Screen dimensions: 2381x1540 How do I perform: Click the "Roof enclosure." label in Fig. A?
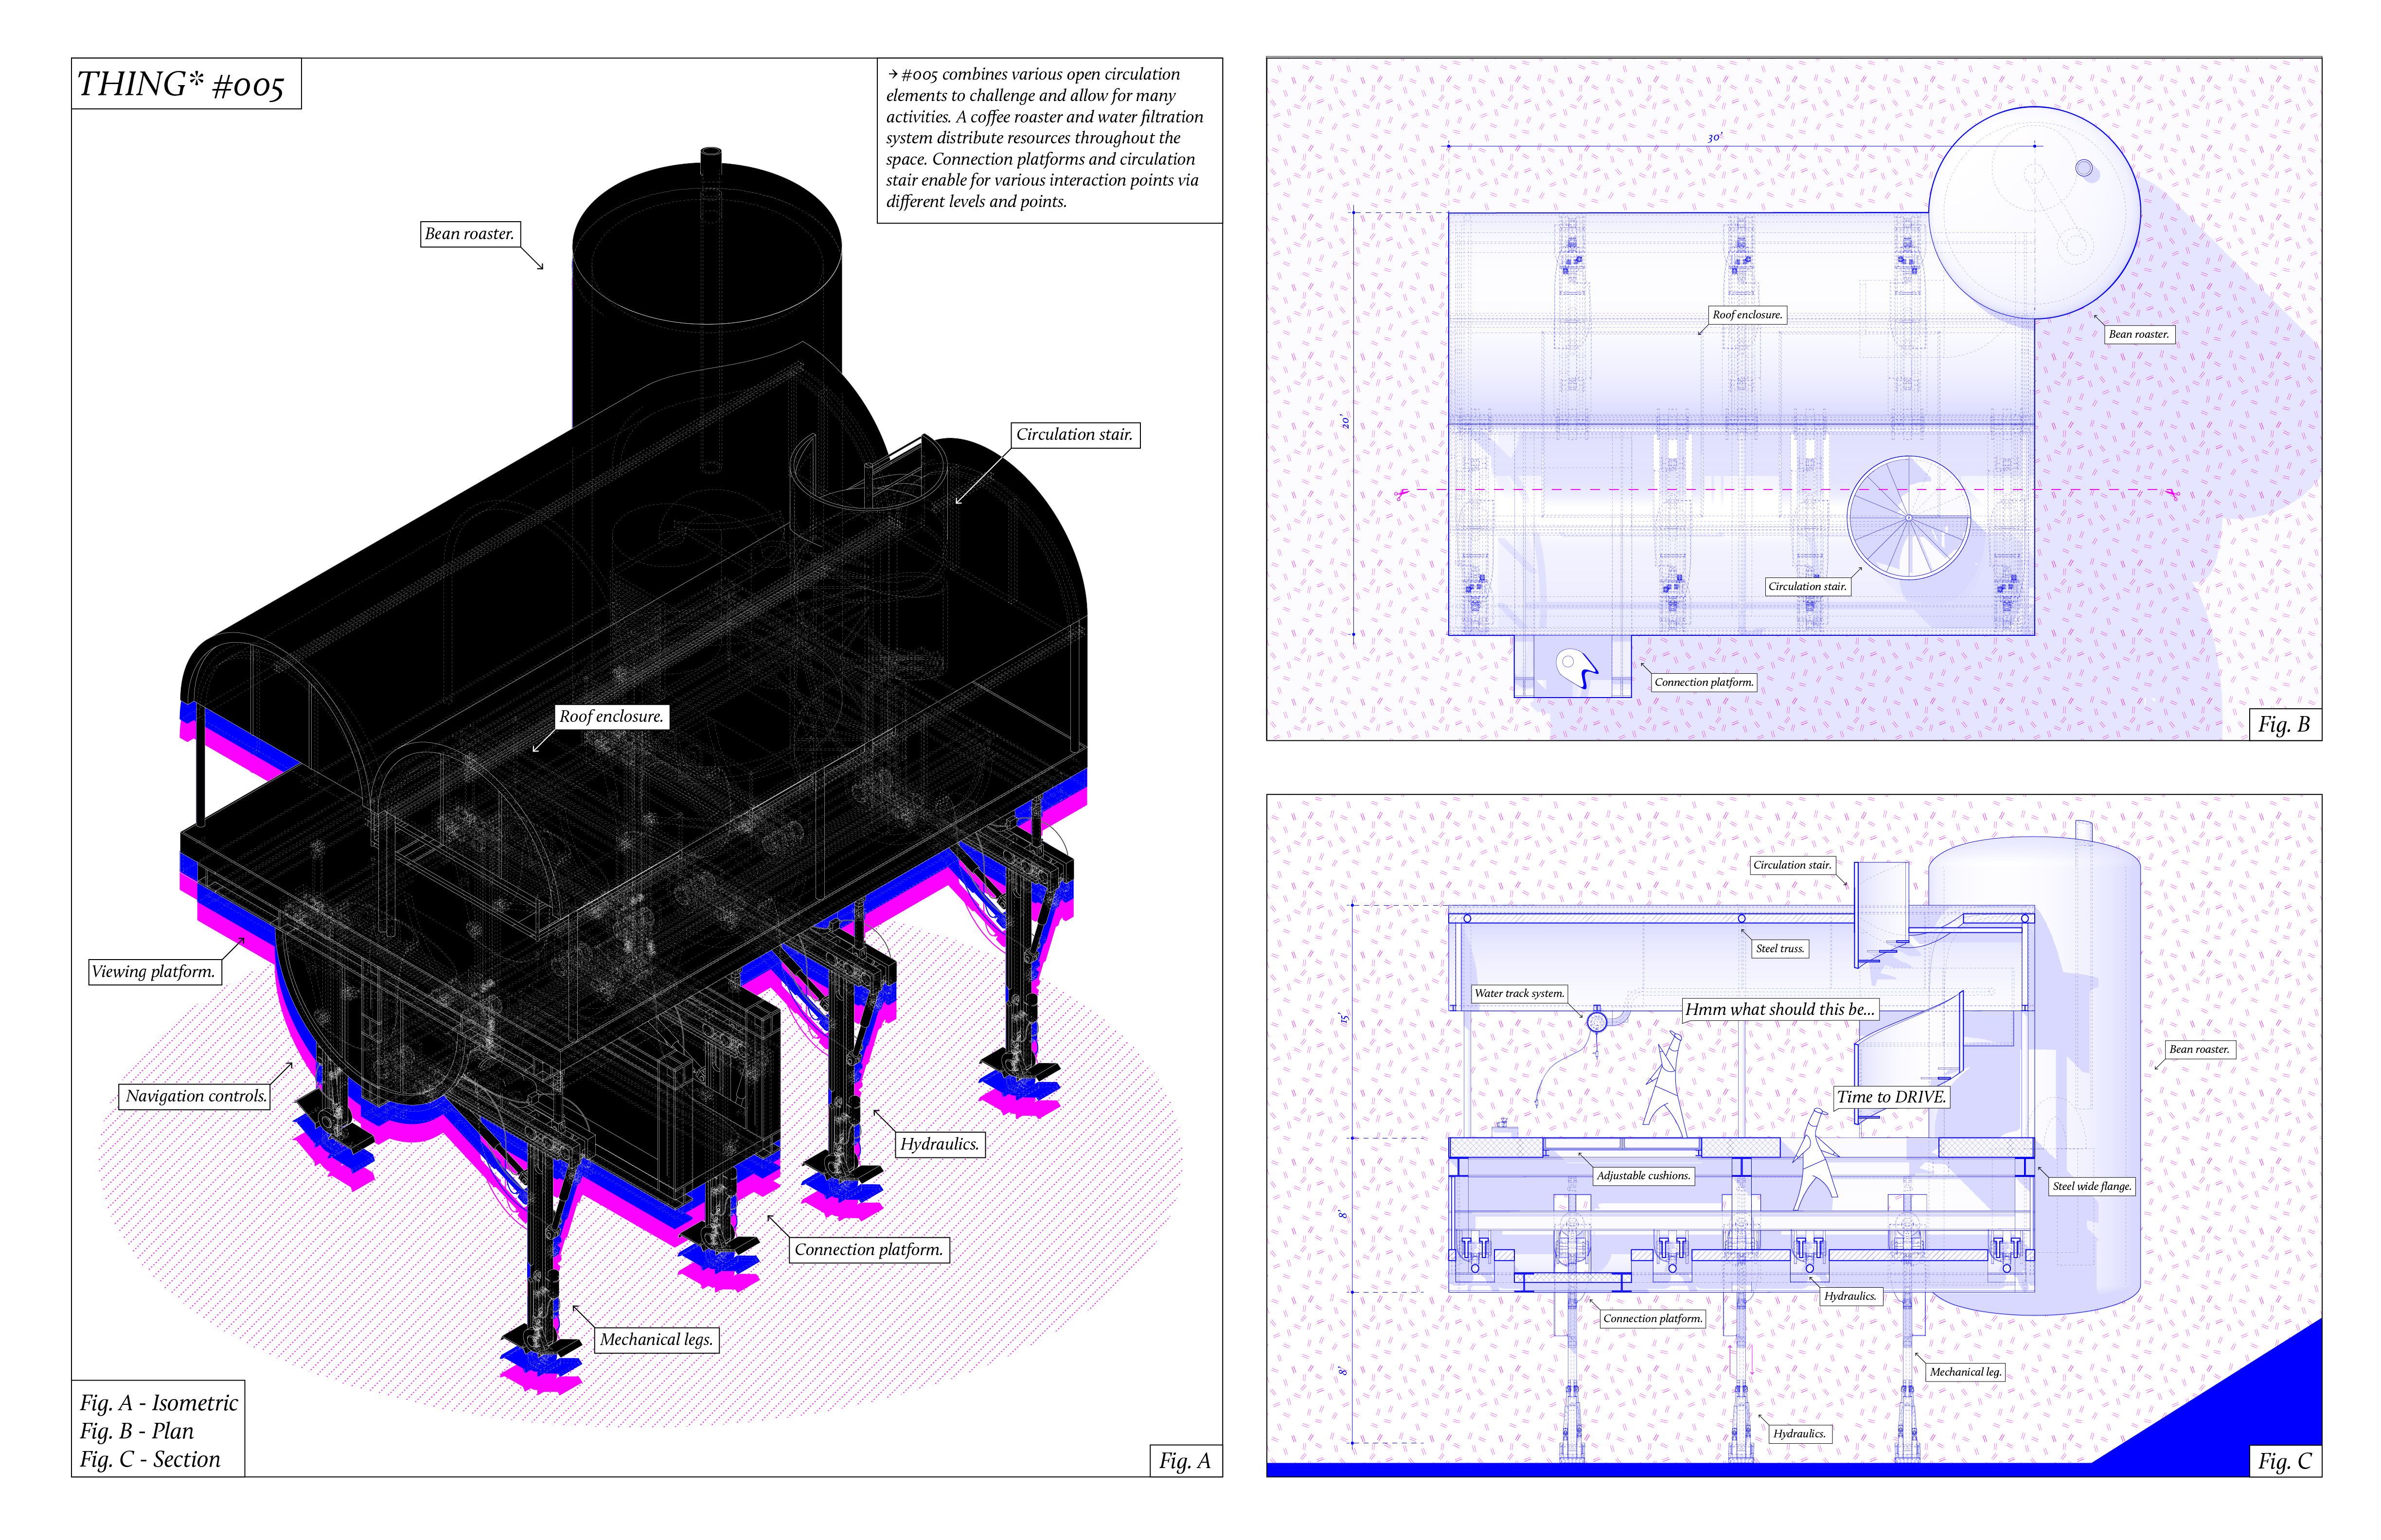coord(611,717)
